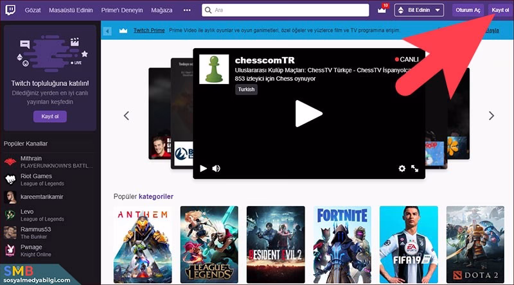Click Kayıt ol in top bar
This screenshot has width=514, height=285.
[501, 10]
